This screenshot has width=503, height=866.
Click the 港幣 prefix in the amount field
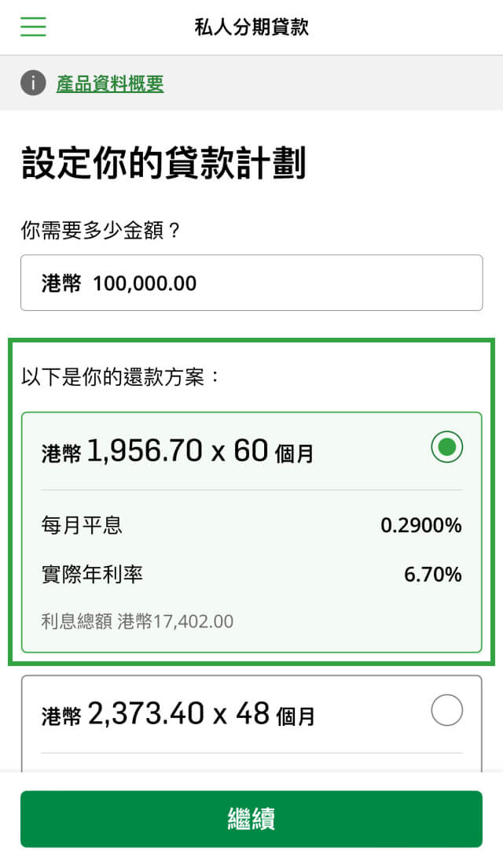click(x=61, y=283)
